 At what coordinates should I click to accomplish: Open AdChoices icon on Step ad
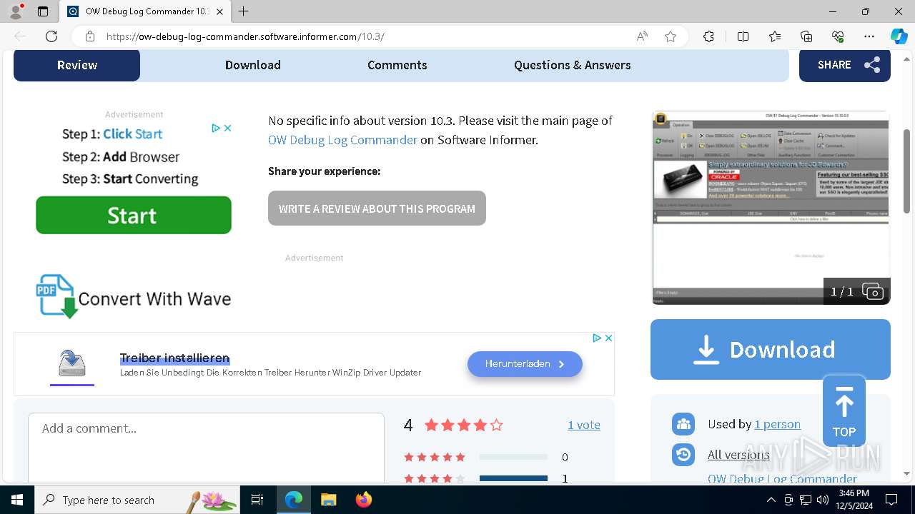click(215, 128)
